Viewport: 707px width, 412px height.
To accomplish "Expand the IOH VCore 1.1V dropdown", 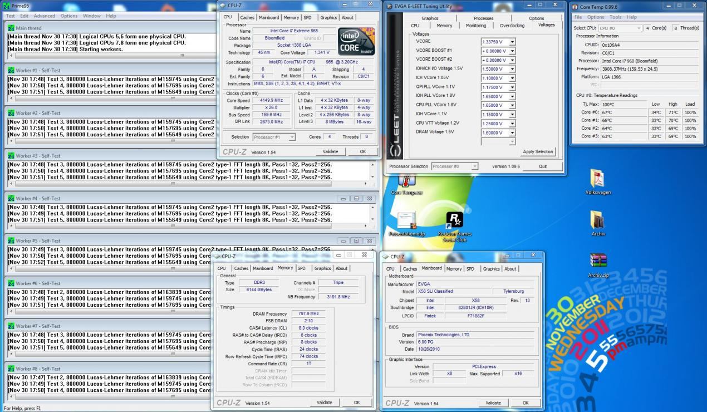I will click(x=512, y=114).
